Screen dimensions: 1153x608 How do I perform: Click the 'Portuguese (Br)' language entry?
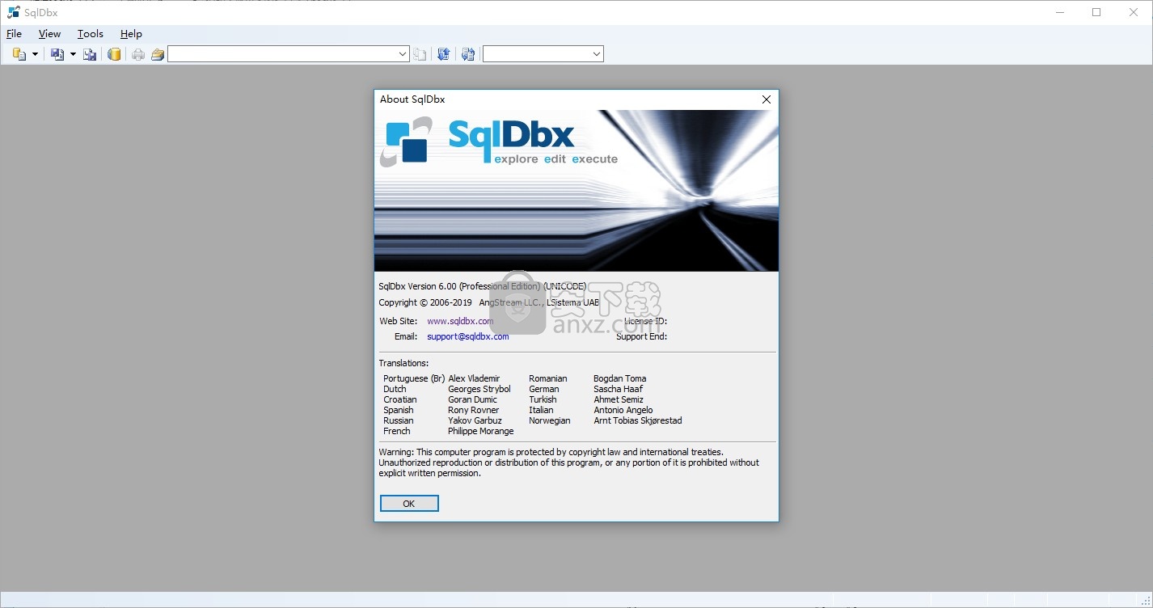click(x=414, y=378)
